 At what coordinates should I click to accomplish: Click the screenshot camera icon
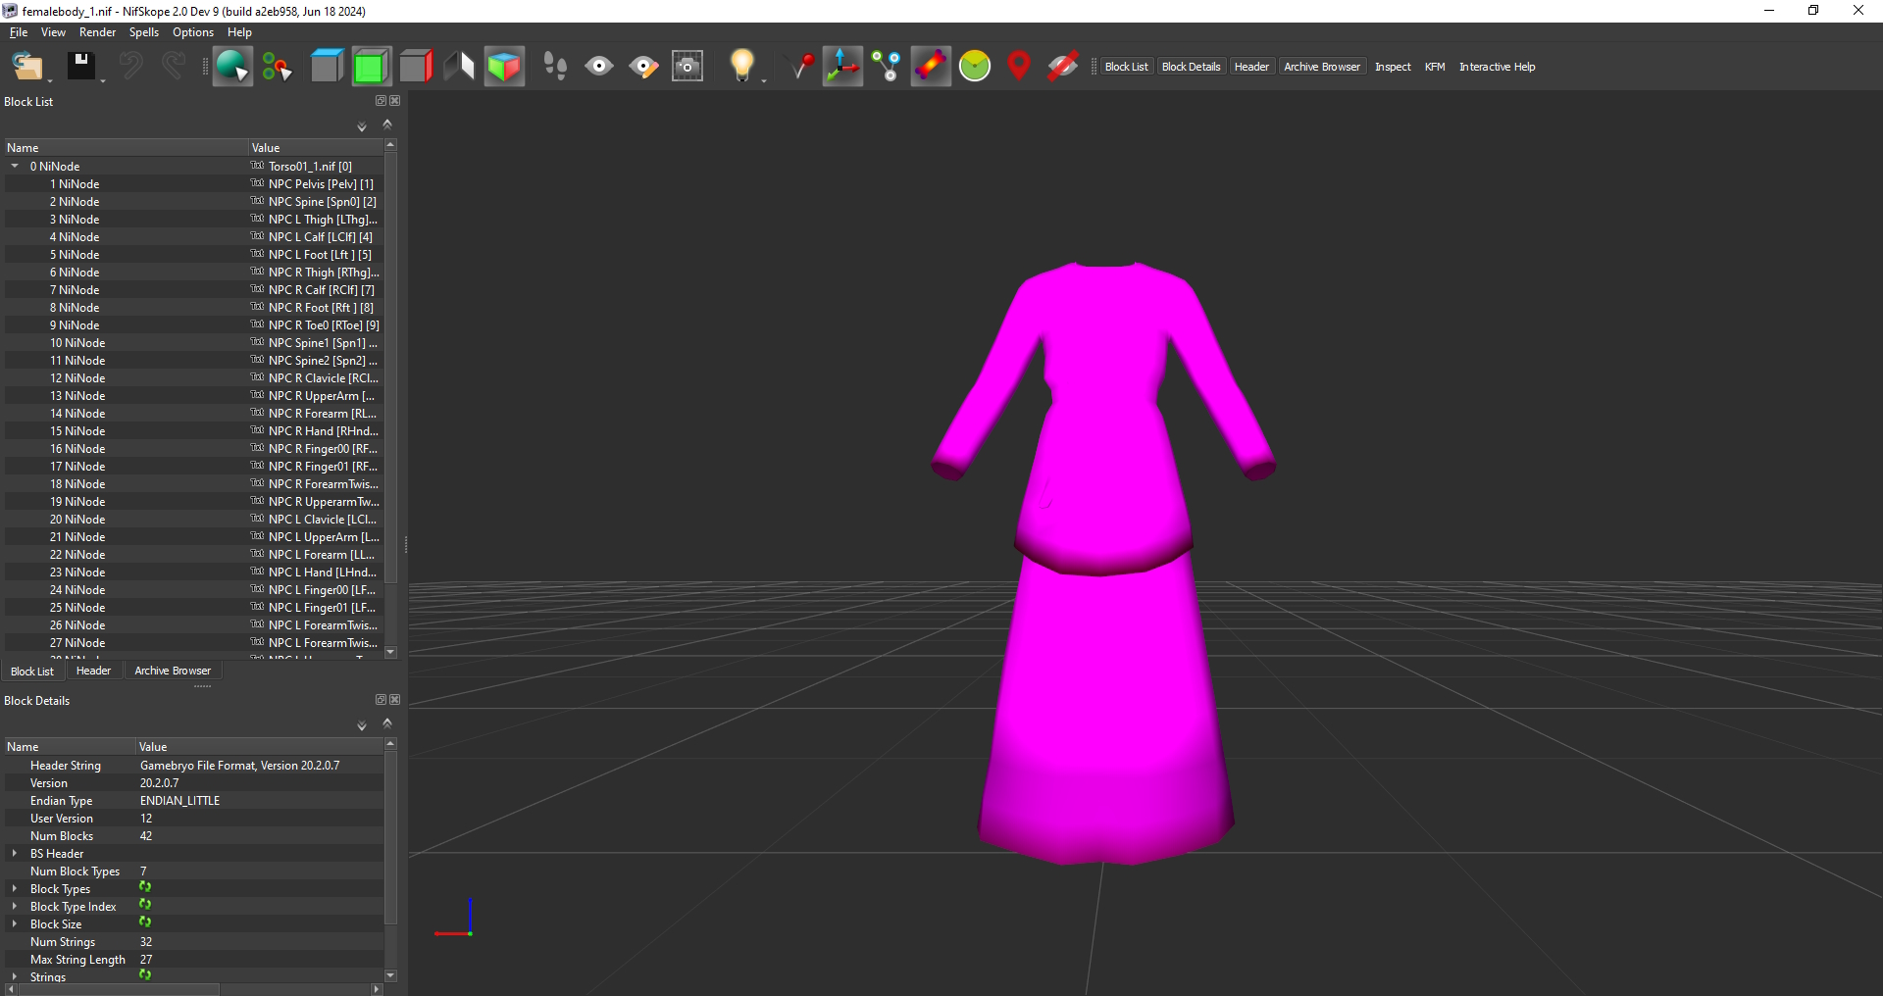point(687,67)
